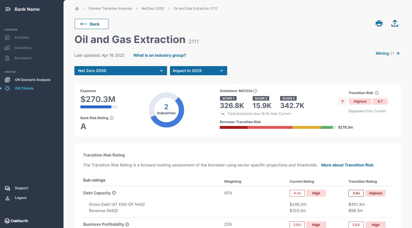Click Revenue (N4Q) current value $103.3m
This screenshot has width=412, height=228.
click(298, 211)
